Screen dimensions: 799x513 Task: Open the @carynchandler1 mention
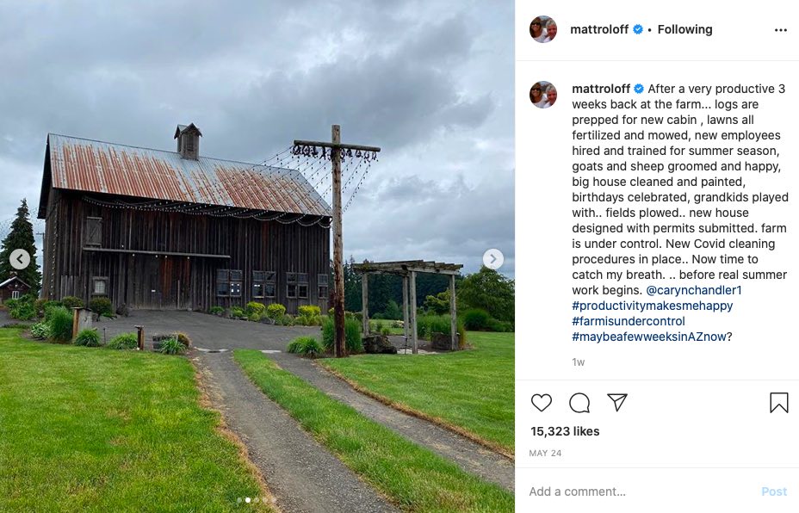pos(693,290)
